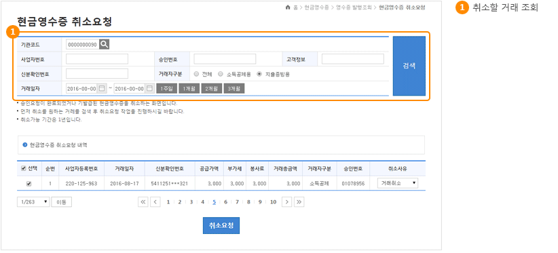This screenshot has height=253, width=558.
Task: Go to next page arrow
Action: [x=287, y=202]
